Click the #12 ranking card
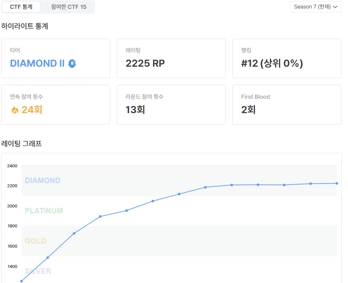Viewport: 348px width, 283px height. [287, 58]
